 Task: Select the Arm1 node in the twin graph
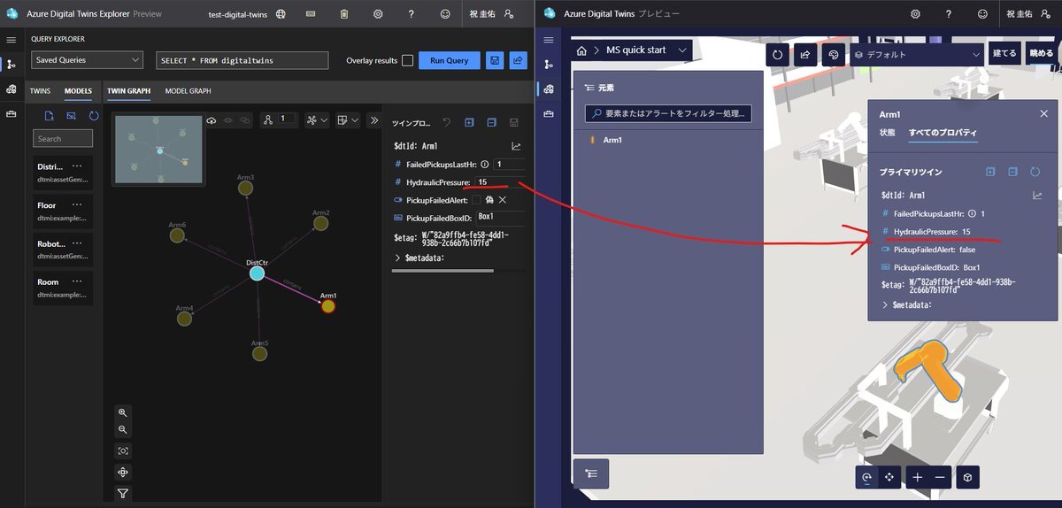pos(328,305)
